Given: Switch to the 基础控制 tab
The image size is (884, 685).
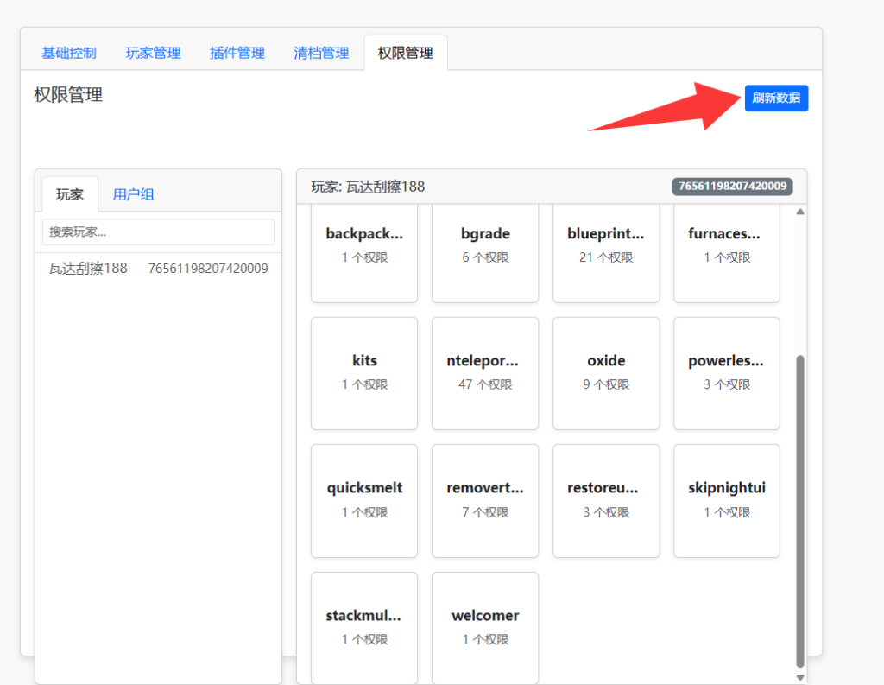Looking at the screenshot, I should tap(69, 53).
